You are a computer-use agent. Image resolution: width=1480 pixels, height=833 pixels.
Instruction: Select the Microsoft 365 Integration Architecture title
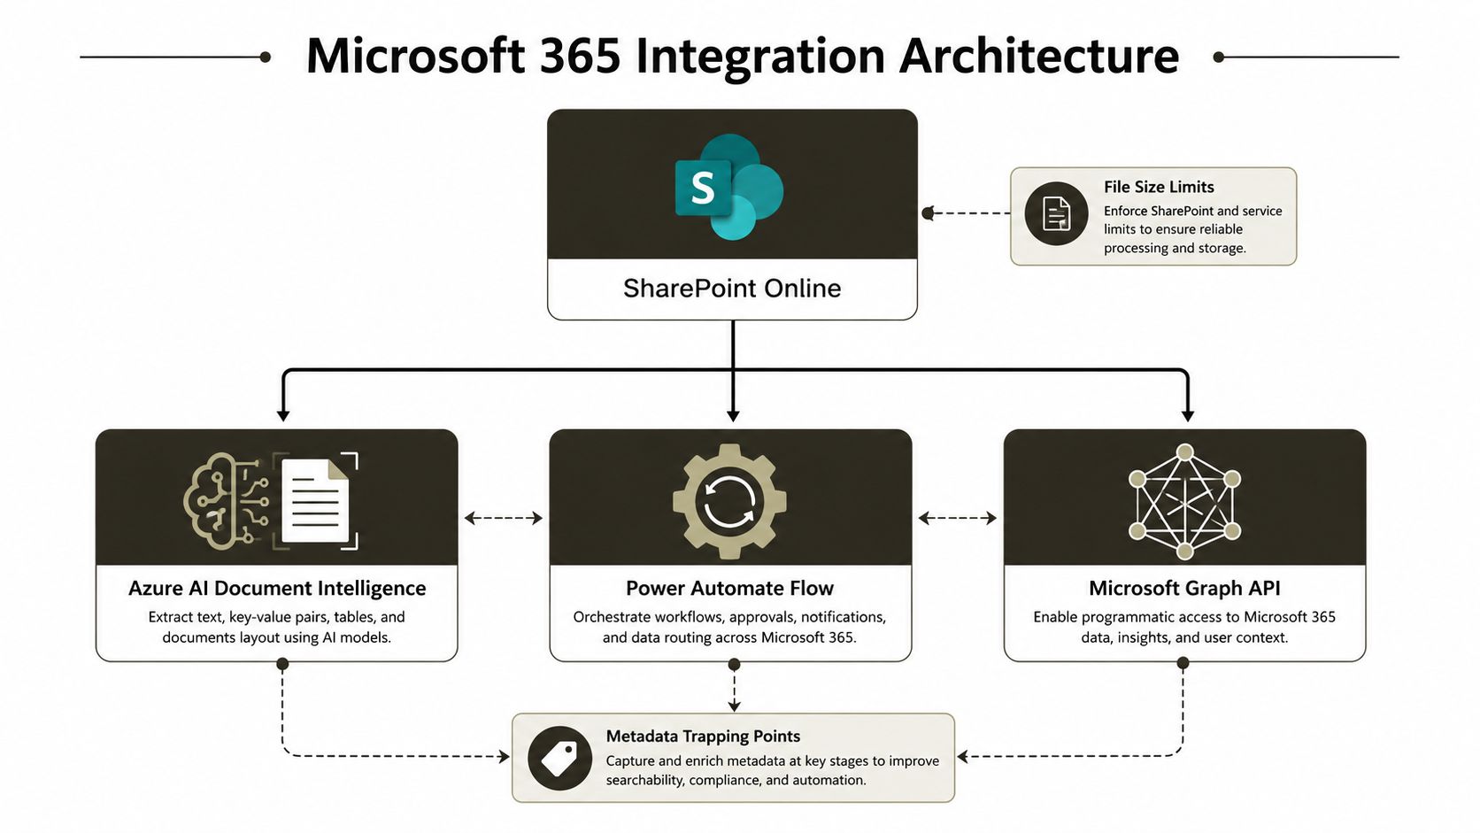[743, 56]
